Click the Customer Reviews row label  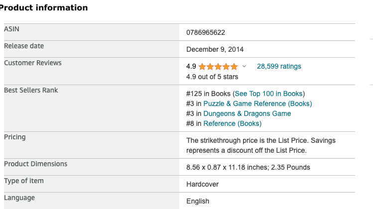click(33, 63)
